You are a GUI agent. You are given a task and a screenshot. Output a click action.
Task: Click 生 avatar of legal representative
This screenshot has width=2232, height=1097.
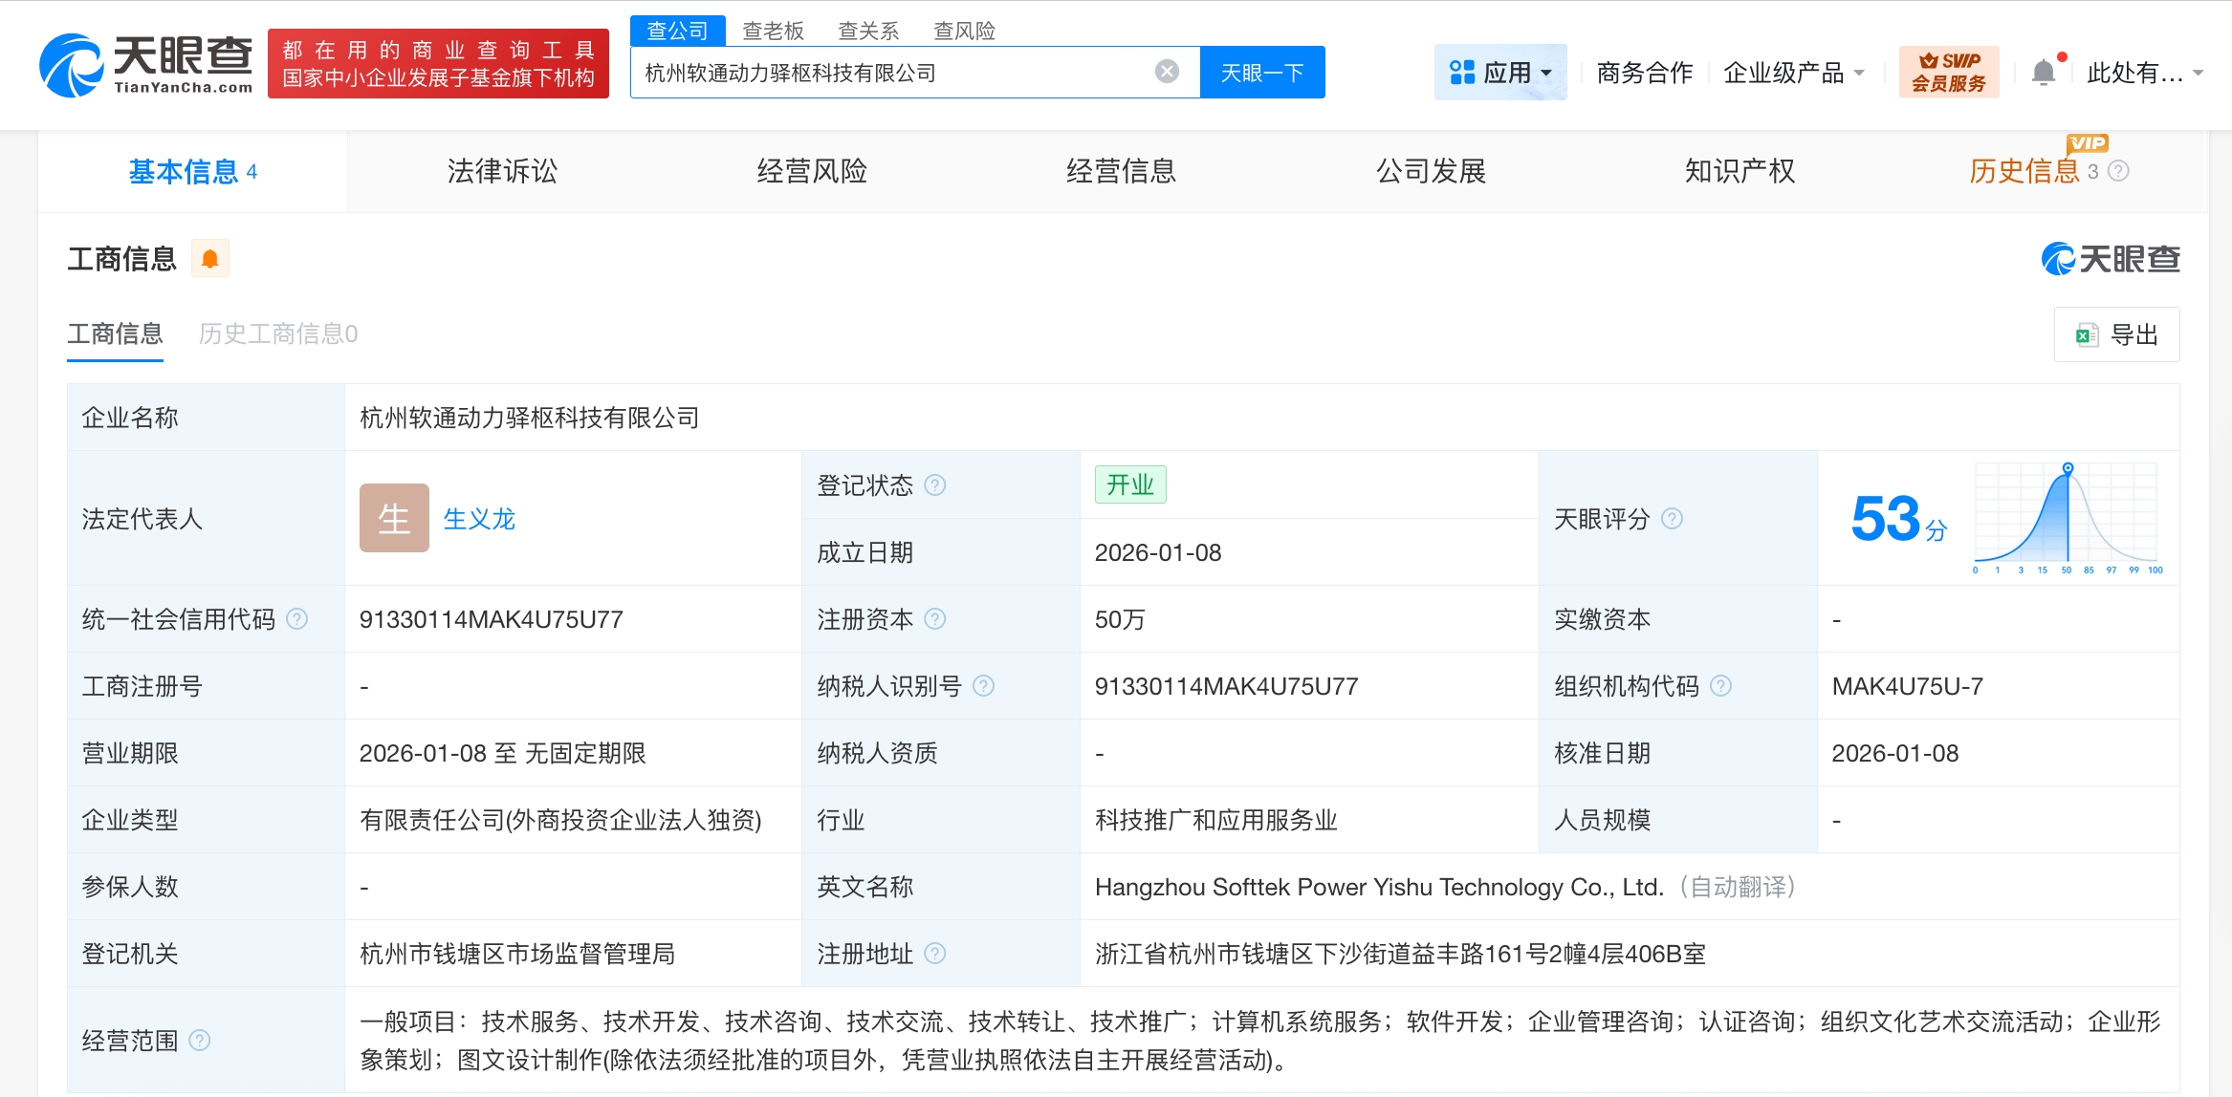[394, 518]
